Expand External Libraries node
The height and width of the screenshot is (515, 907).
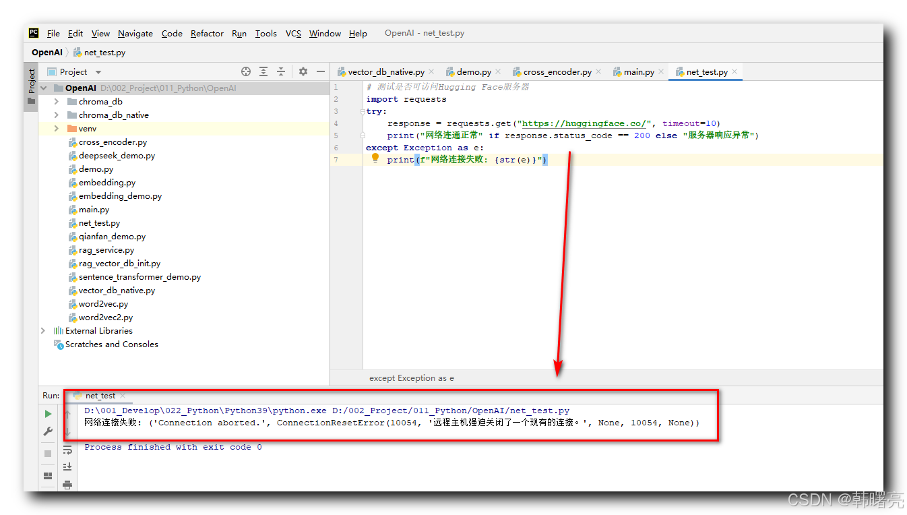tap(44, 331)
